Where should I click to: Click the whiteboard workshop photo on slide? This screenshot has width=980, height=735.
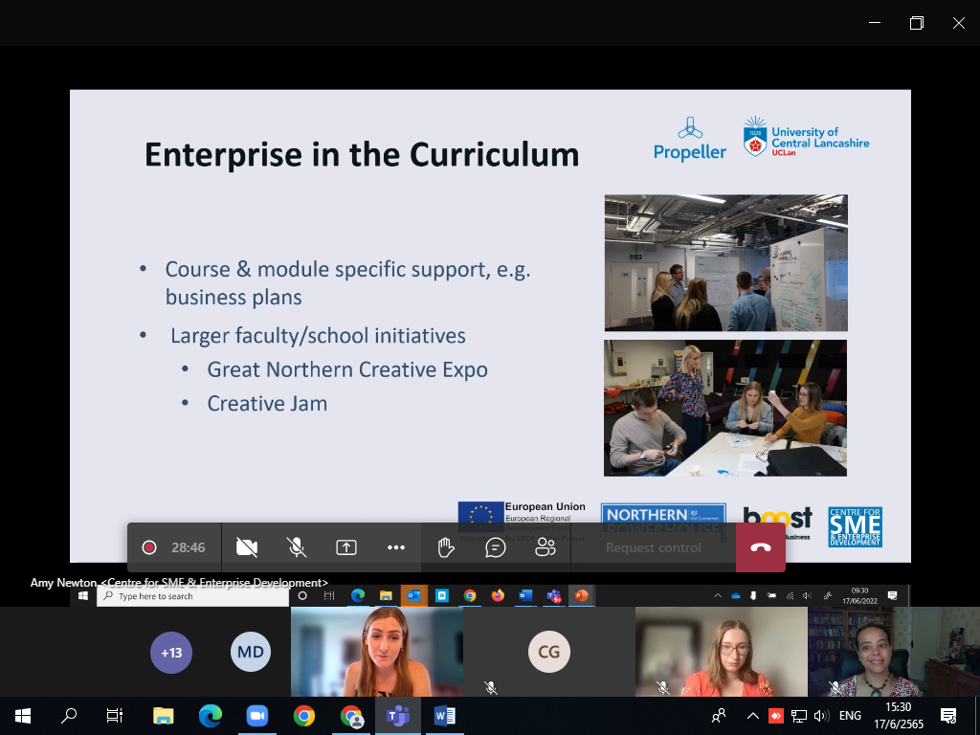pyautogui.click(x=726, y=262)
